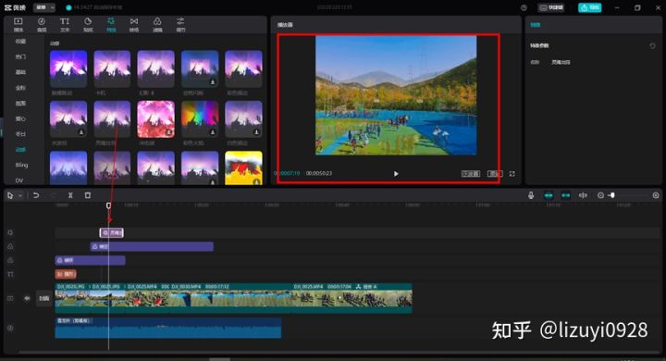The image size is (666, 361).
Task: Start voice recording with the microphone icon
Action: coord(531,195)
